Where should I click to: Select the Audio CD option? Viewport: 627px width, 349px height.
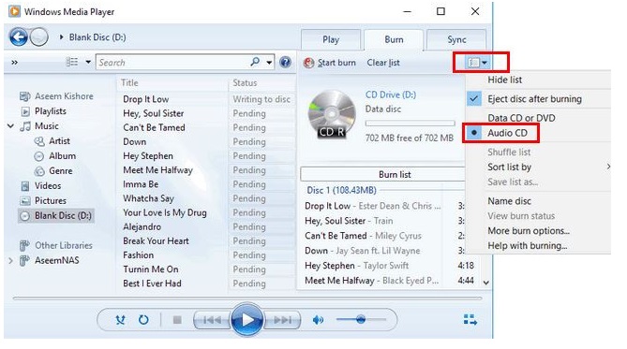[x=507, y=133]
